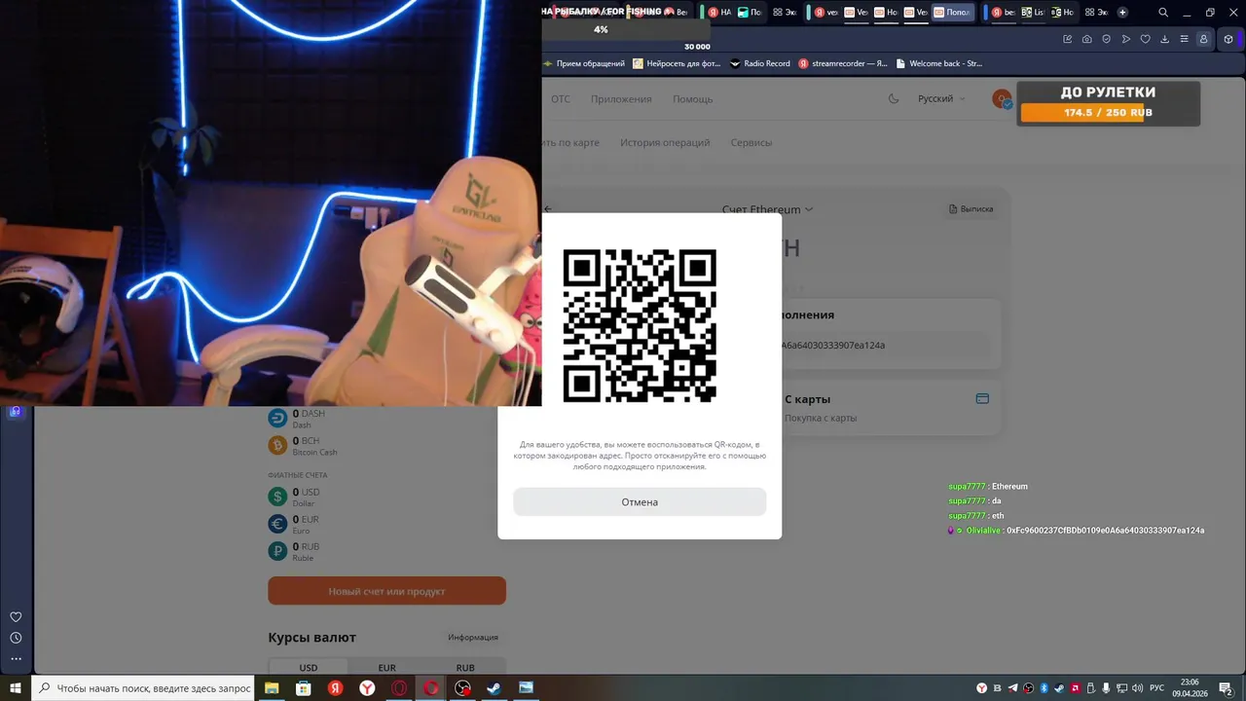Switch to the Lis browser tab
The image size is (1246, 701).
pos(1033,13)
